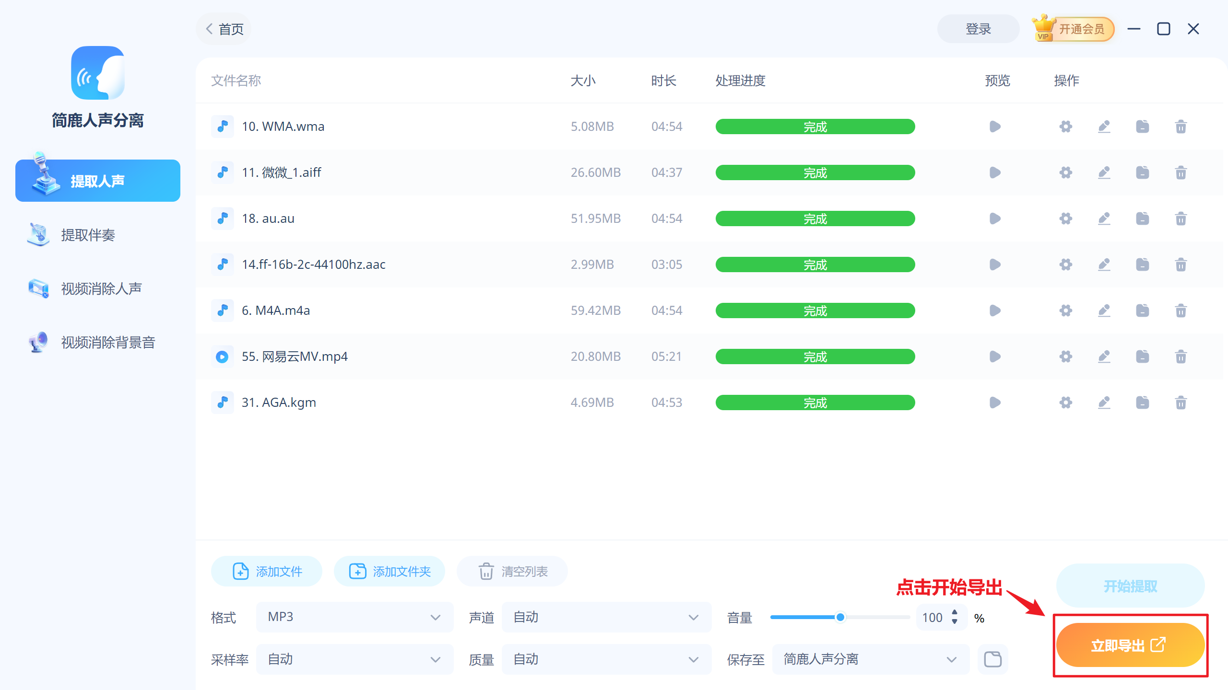This screenshot has height=690, width=1228.
Task: Switch to 提取伴奏 sidebar tab
Action: (x=88, y=235)
